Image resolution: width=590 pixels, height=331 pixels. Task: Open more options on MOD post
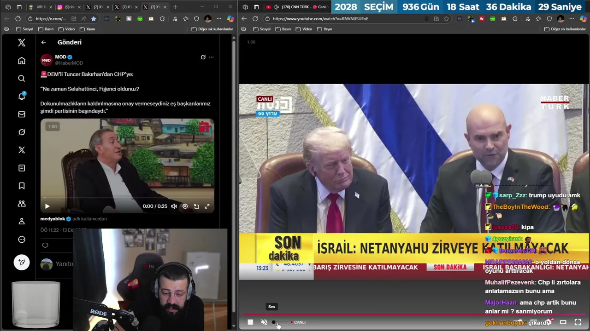211,57
